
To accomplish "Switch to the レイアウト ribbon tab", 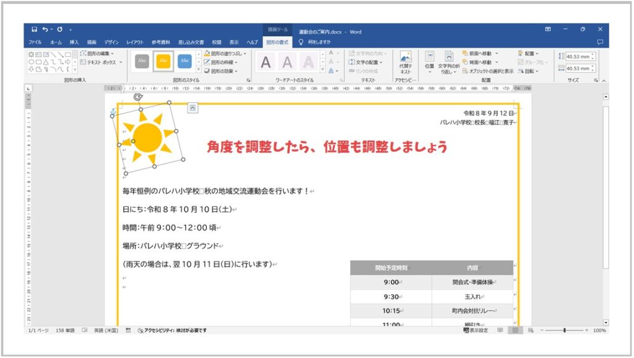I will (x=134, y=42).
